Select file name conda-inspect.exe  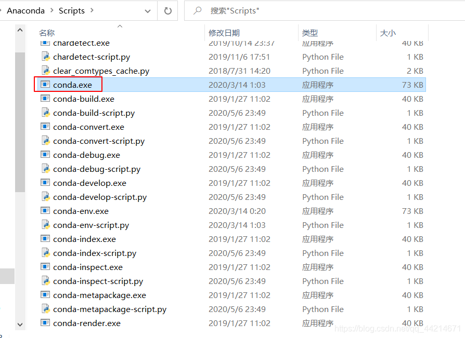(88, 267)
